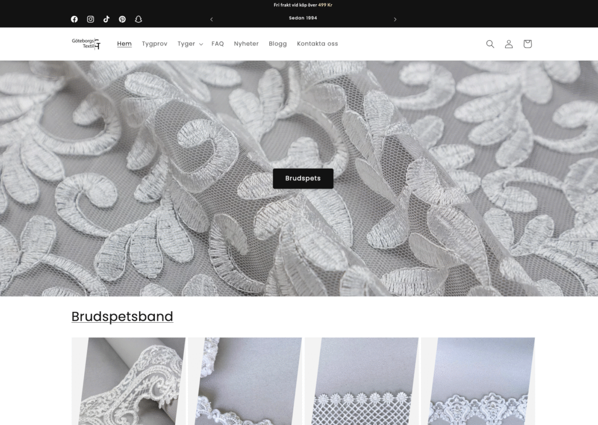Click the 'Fri frakt vid köp över 499 Kr' text
Image resolution: width=598 pixels, height=425 pixels.
tap(303, 5)
